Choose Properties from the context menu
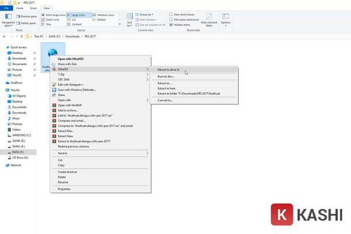Screen dimensions: 351x234 point(64,189)
